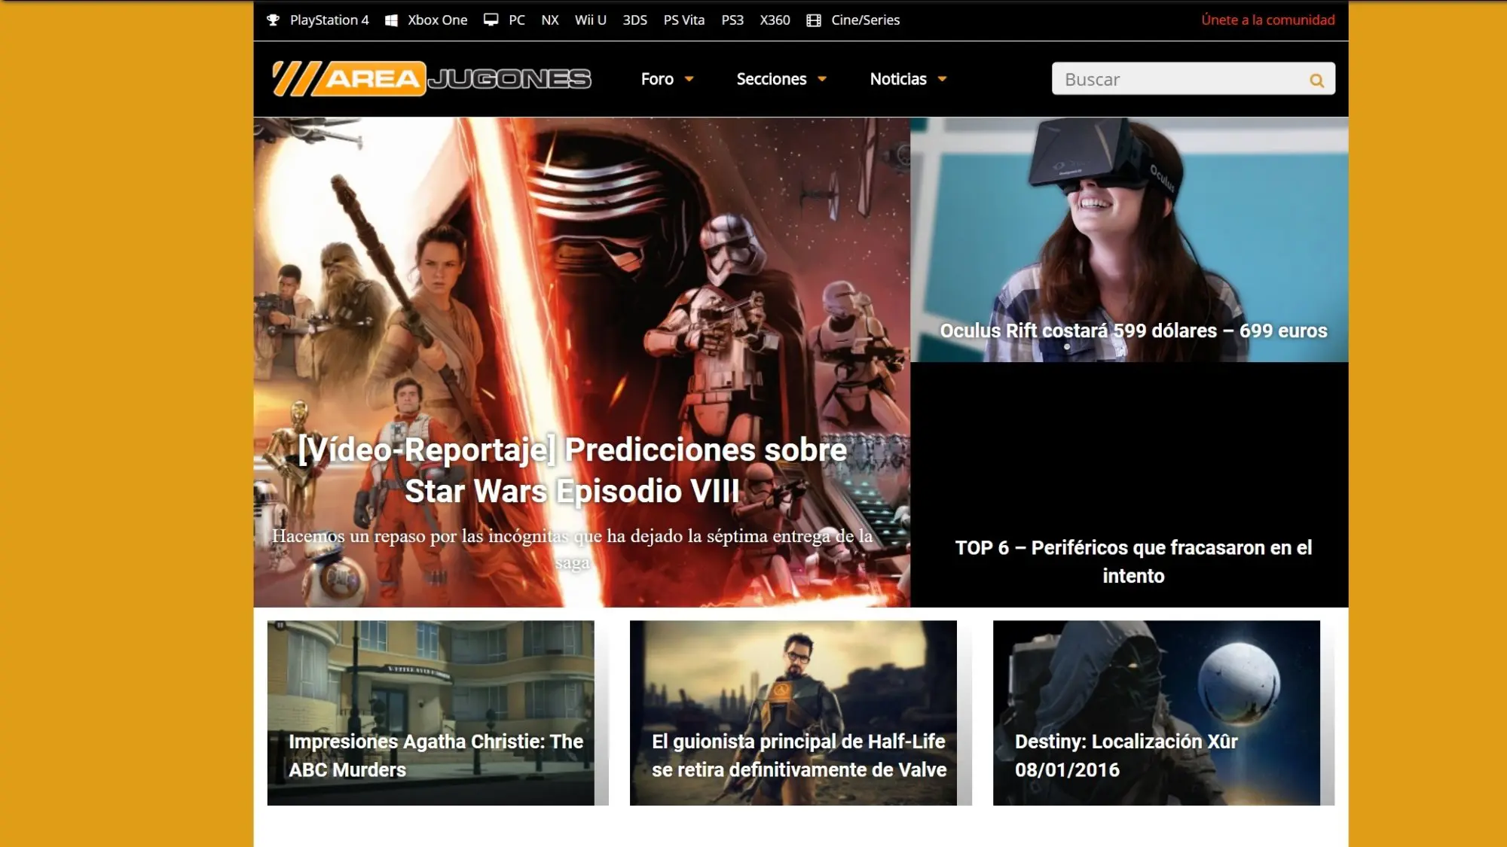This screenshot has width=1507, height=847.
Task: Click the PC monitor icon
Action: [x=491, y=20]
